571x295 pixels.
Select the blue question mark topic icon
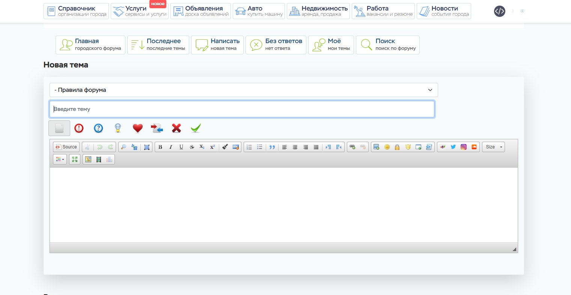[98, 128]
